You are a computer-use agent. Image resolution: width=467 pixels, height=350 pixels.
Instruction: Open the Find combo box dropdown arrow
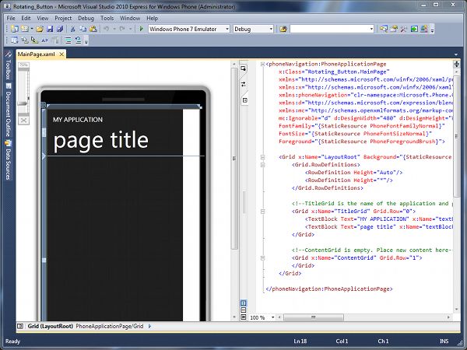pos(371,29)
